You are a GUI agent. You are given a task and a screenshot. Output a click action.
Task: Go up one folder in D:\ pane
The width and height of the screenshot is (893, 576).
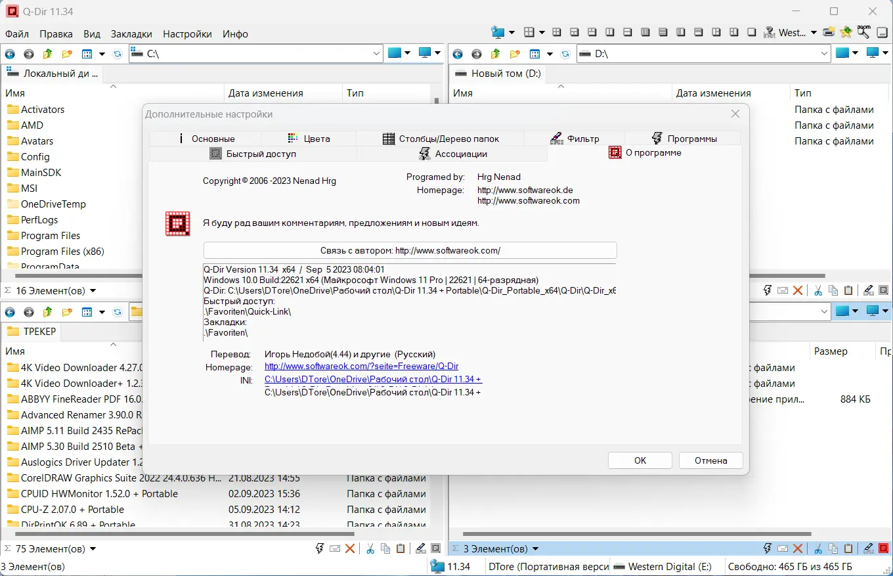(496, 54)
